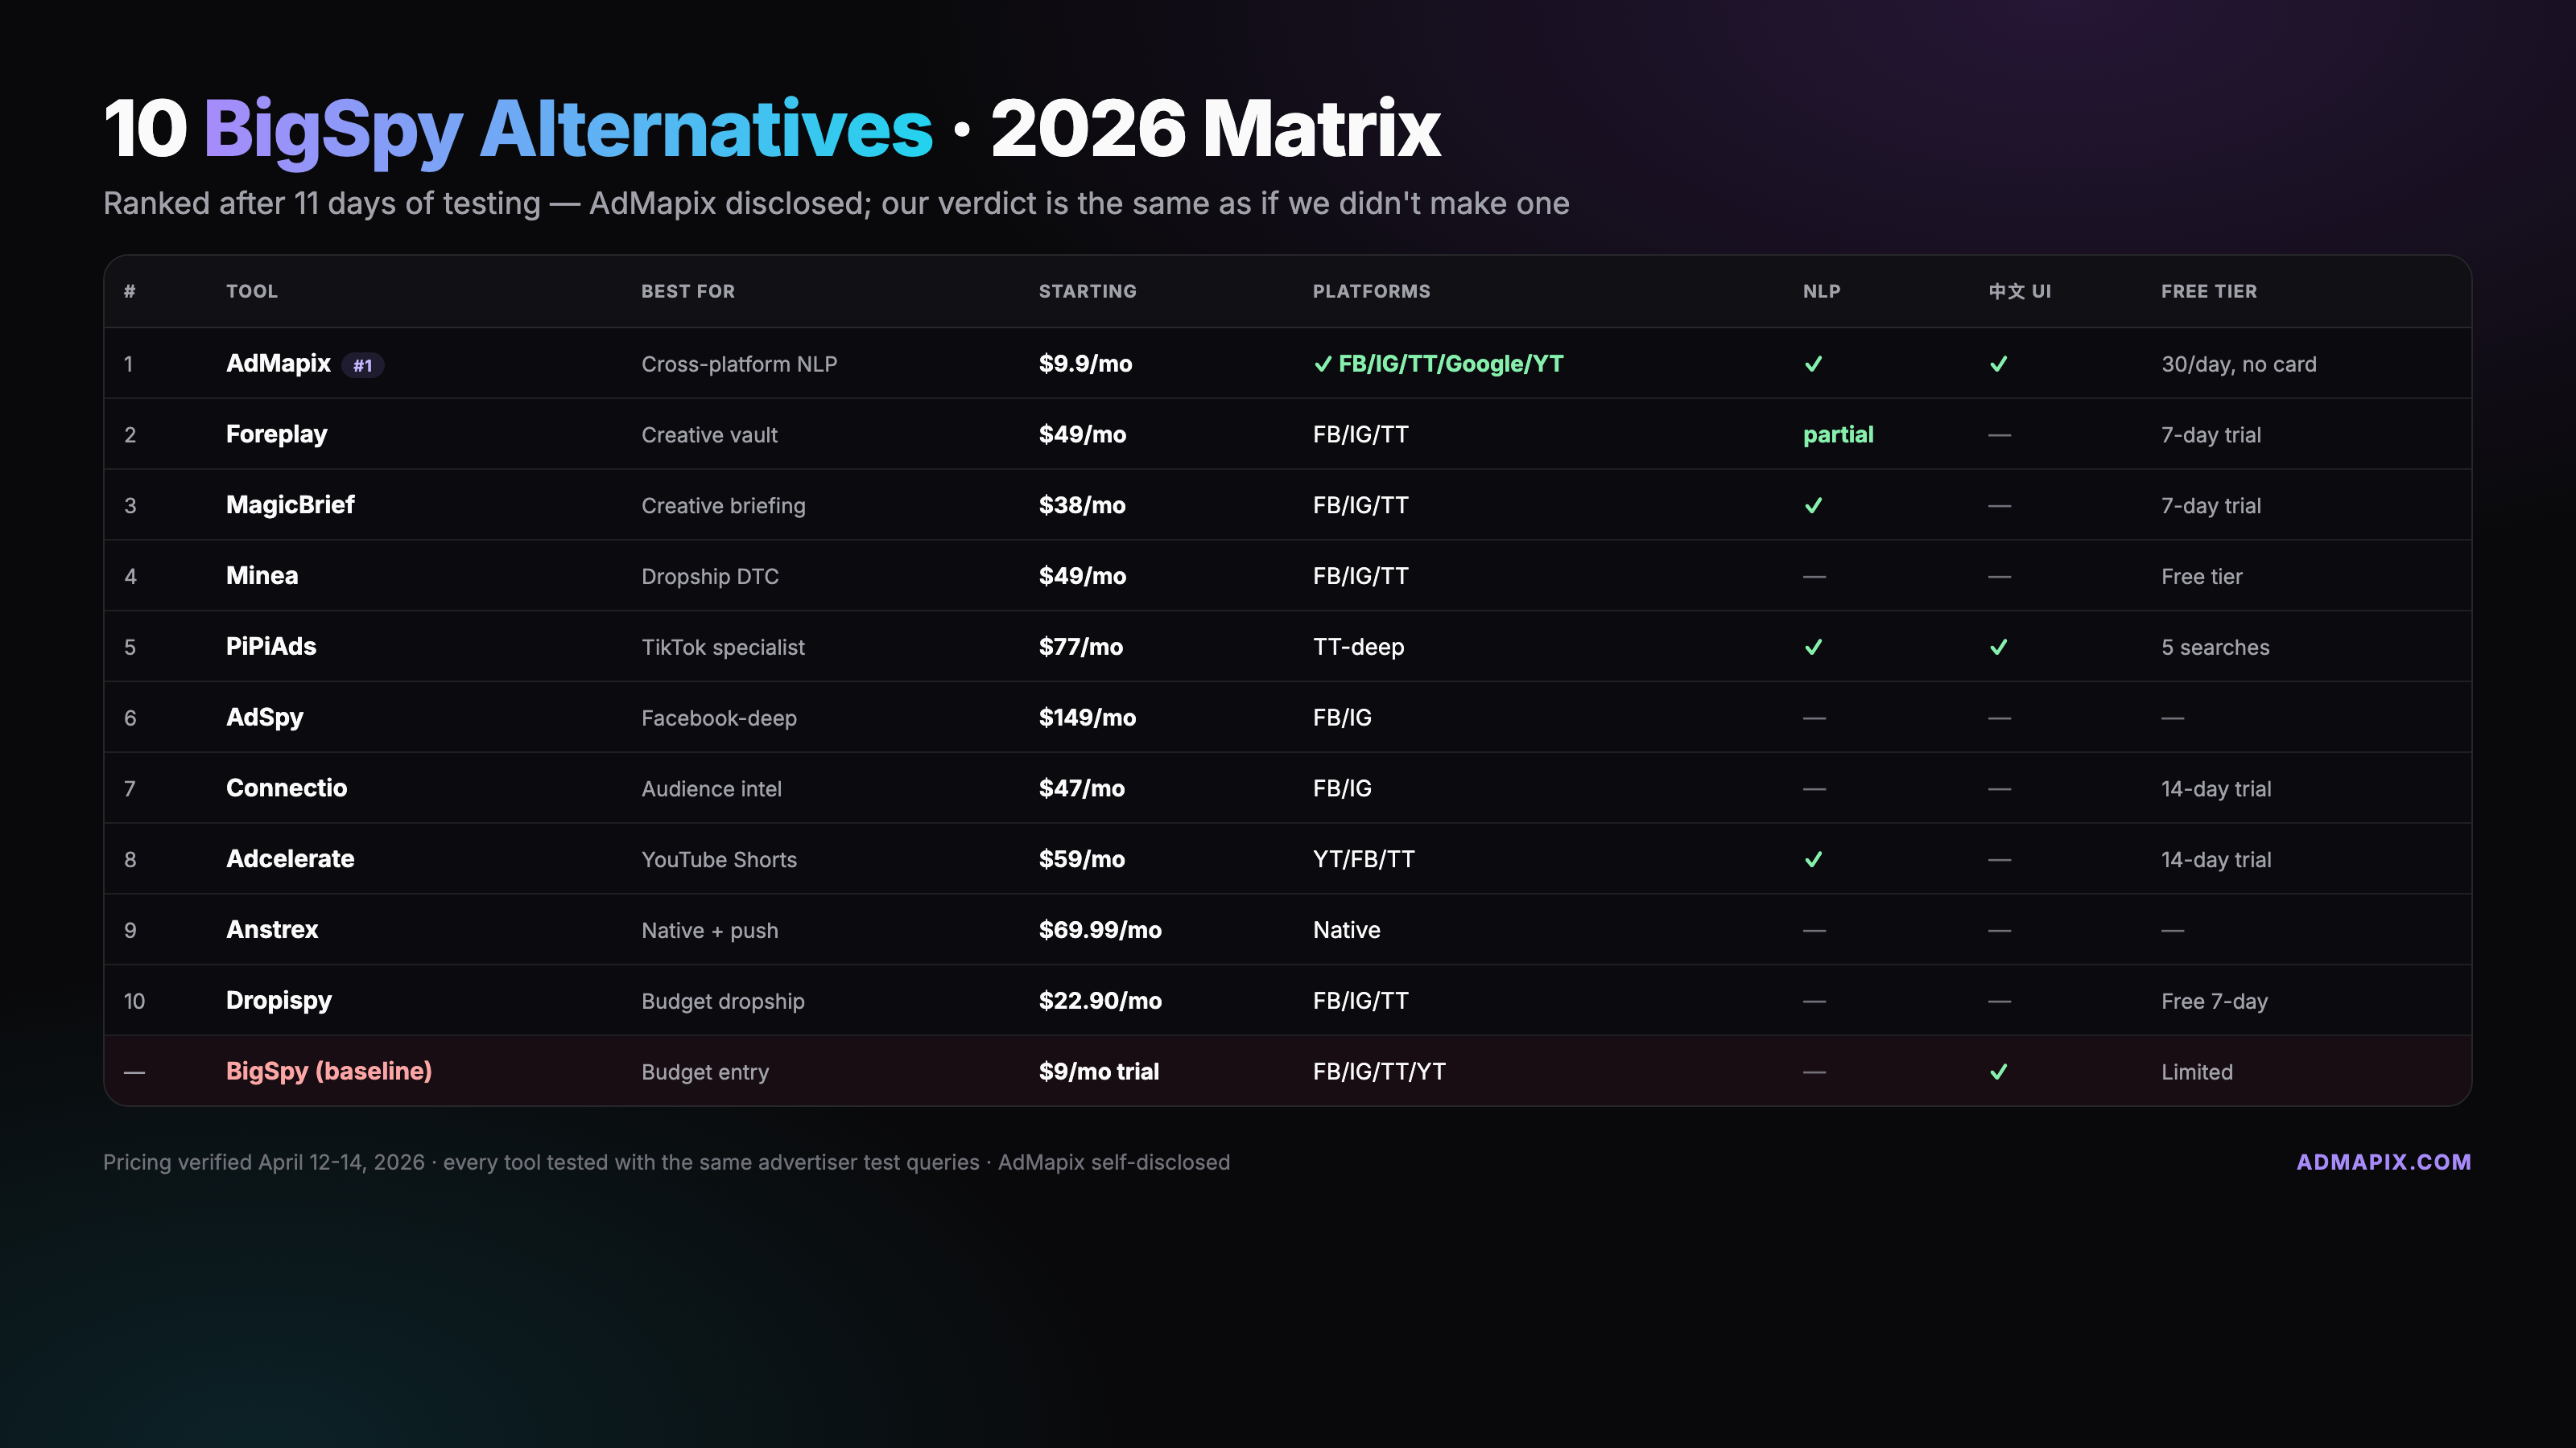
Task: Select the Foreplay tool name
Action: click(276, 434)
